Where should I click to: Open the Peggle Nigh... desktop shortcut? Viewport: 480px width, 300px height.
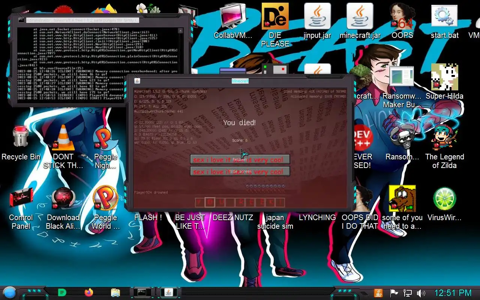[x=106, y=146]
